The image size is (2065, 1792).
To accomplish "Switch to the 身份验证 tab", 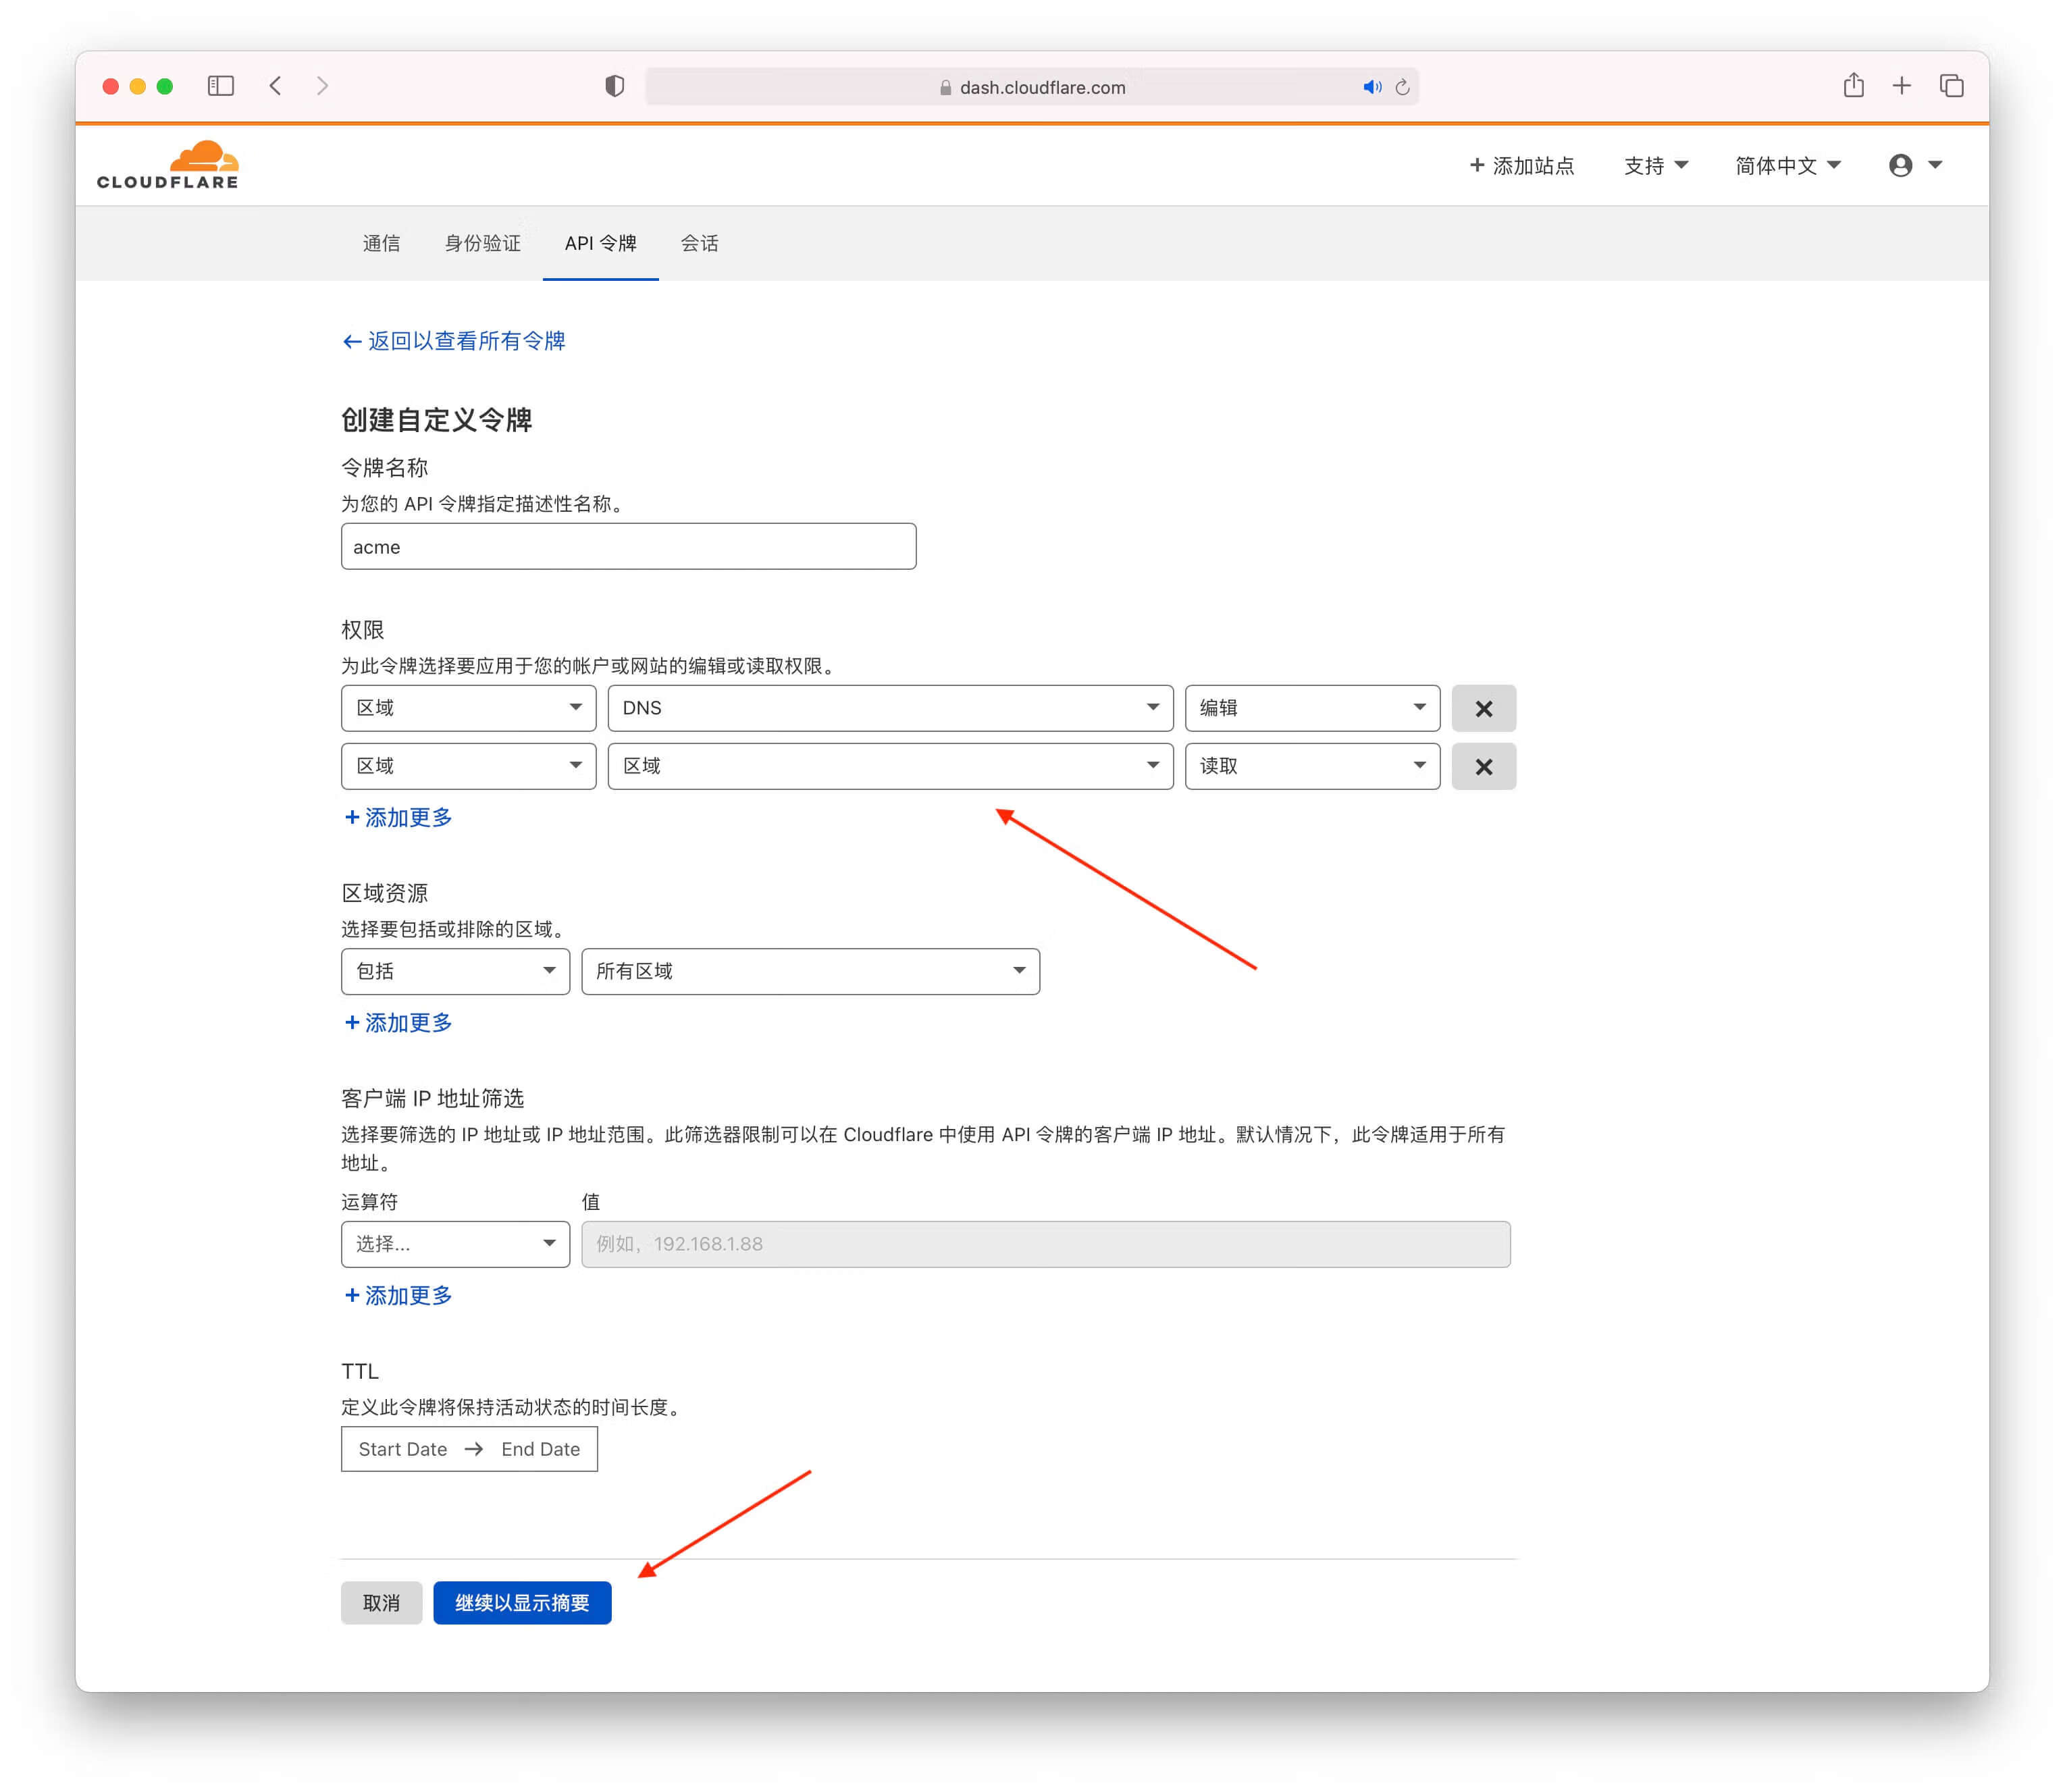I will point(482,243).
